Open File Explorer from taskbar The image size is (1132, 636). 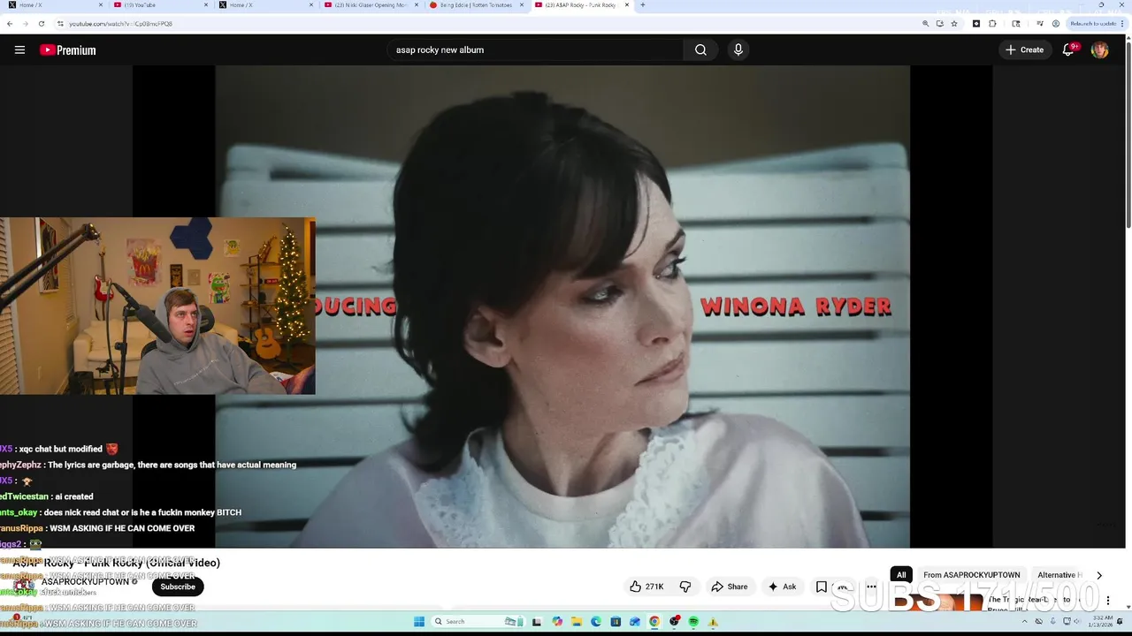577,622
